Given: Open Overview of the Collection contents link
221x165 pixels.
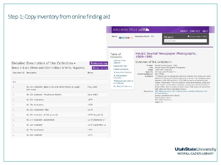Looking at the screenshot, I should click(x=119, y=62).
